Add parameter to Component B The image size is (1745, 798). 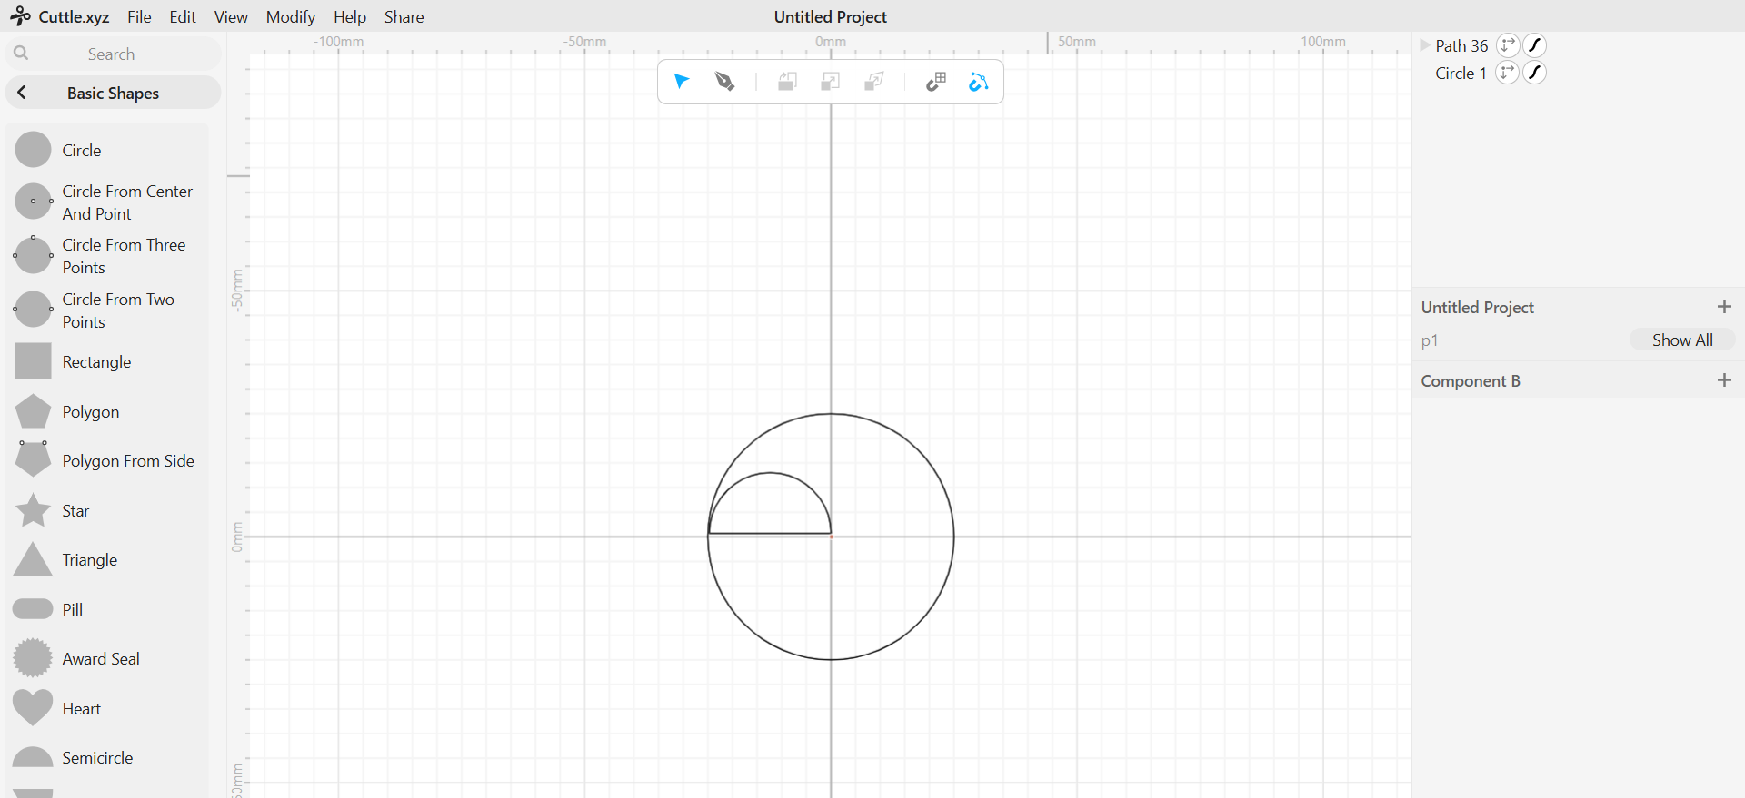(x=1724, y=380)
